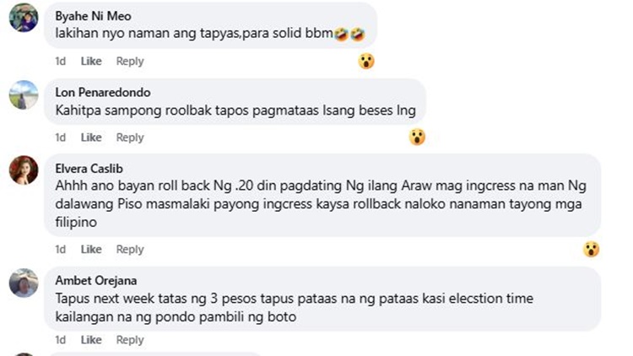Open Lon Penaredondo's profile picture

coord(24,94)
